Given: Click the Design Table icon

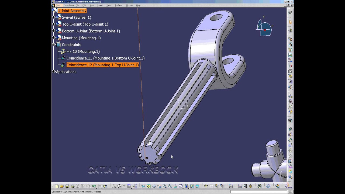Looking at the screenshot, I should tap(129, 186).
